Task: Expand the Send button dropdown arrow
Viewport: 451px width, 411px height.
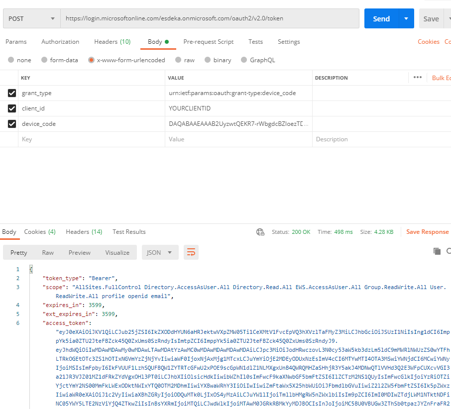Action: click(406, 19)
